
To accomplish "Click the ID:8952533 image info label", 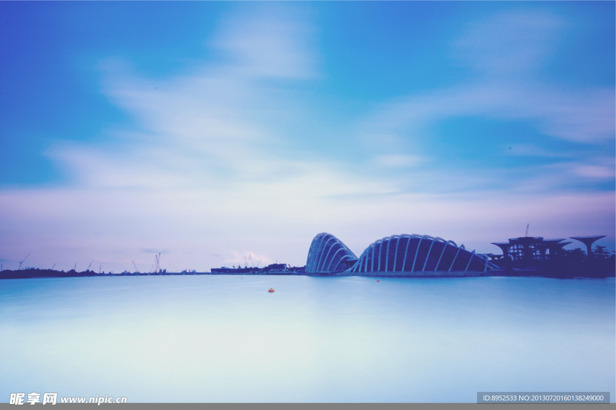I will coord(543,398).
